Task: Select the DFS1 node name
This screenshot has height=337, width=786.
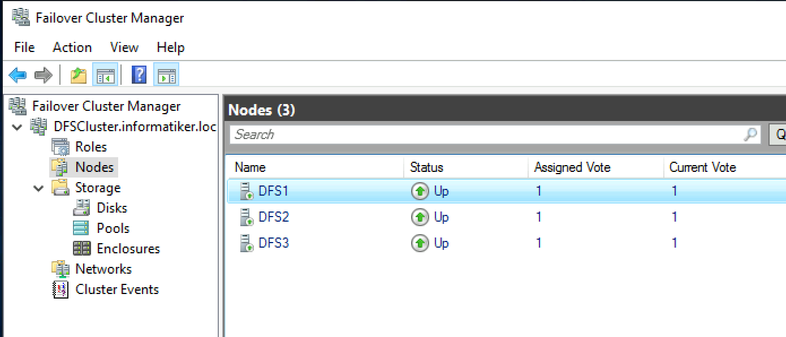Action: pyautogui.click(x=274, y=191)
